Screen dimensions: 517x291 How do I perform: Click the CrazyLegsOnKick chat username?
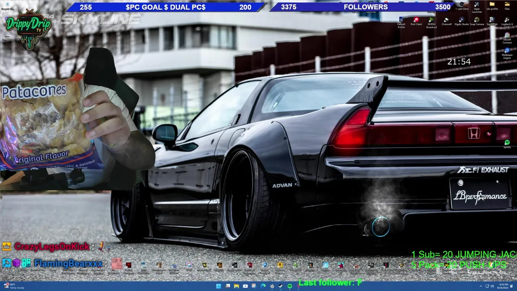(52, 246)
